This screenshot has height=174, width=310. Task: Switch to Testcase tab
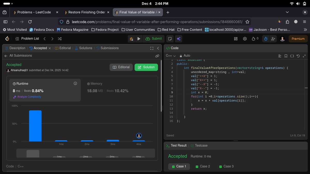click(199, 146)
